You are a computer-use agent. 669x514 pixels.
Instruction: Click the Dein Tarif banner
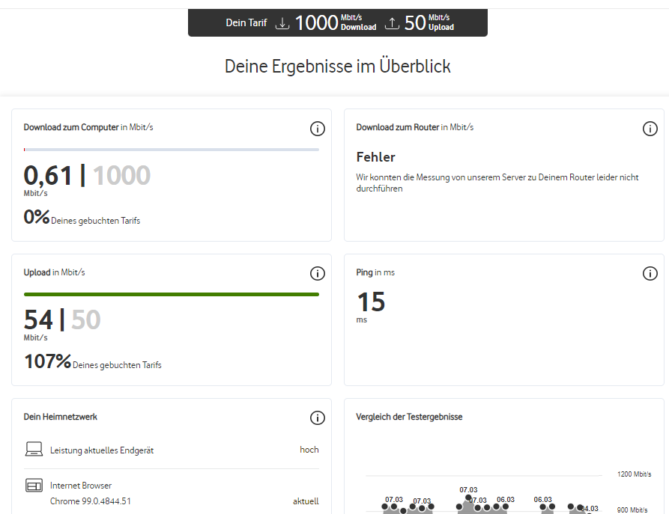coord(337,22)
